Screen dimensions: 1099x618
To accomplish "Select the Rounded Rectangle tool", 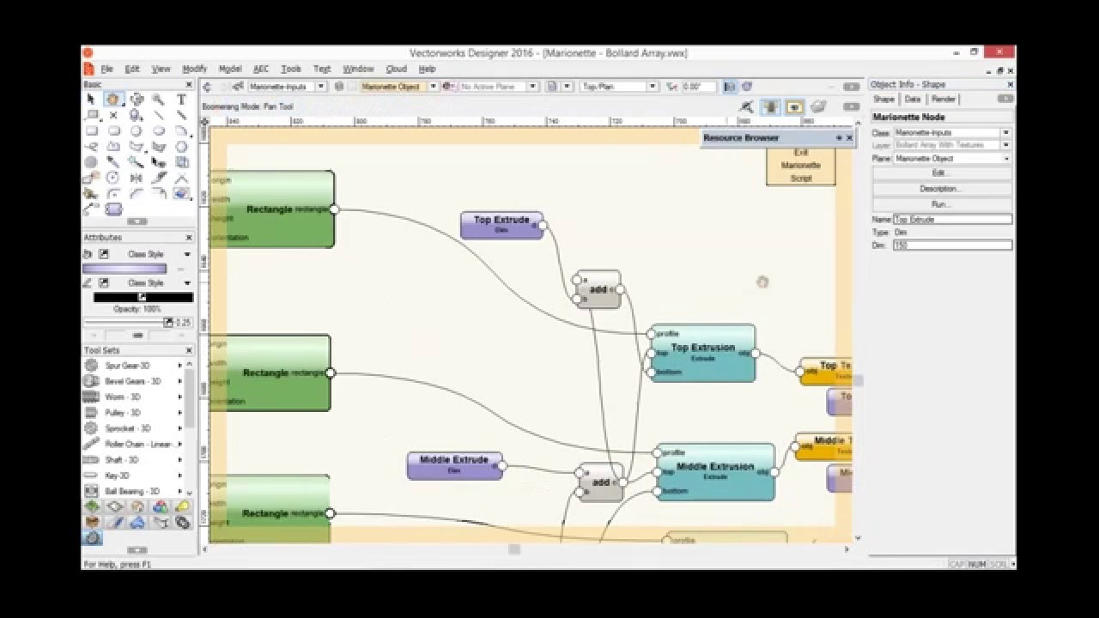I will point(114,131).
